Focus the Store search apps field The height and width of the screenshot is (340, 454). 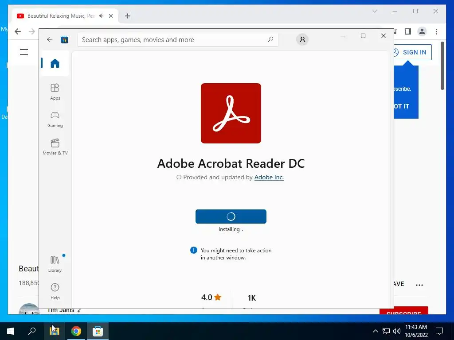tap(177, 39)
